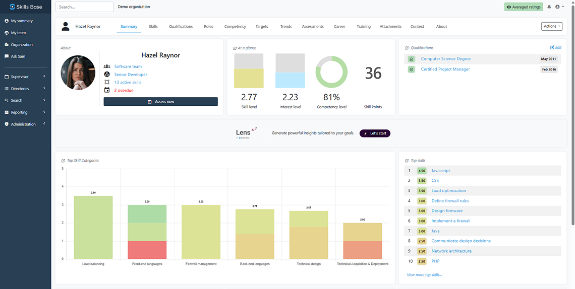The image size is (575, 289).
Task: Toggle the Averaged ratings view
Action: [x=524, y=7]
